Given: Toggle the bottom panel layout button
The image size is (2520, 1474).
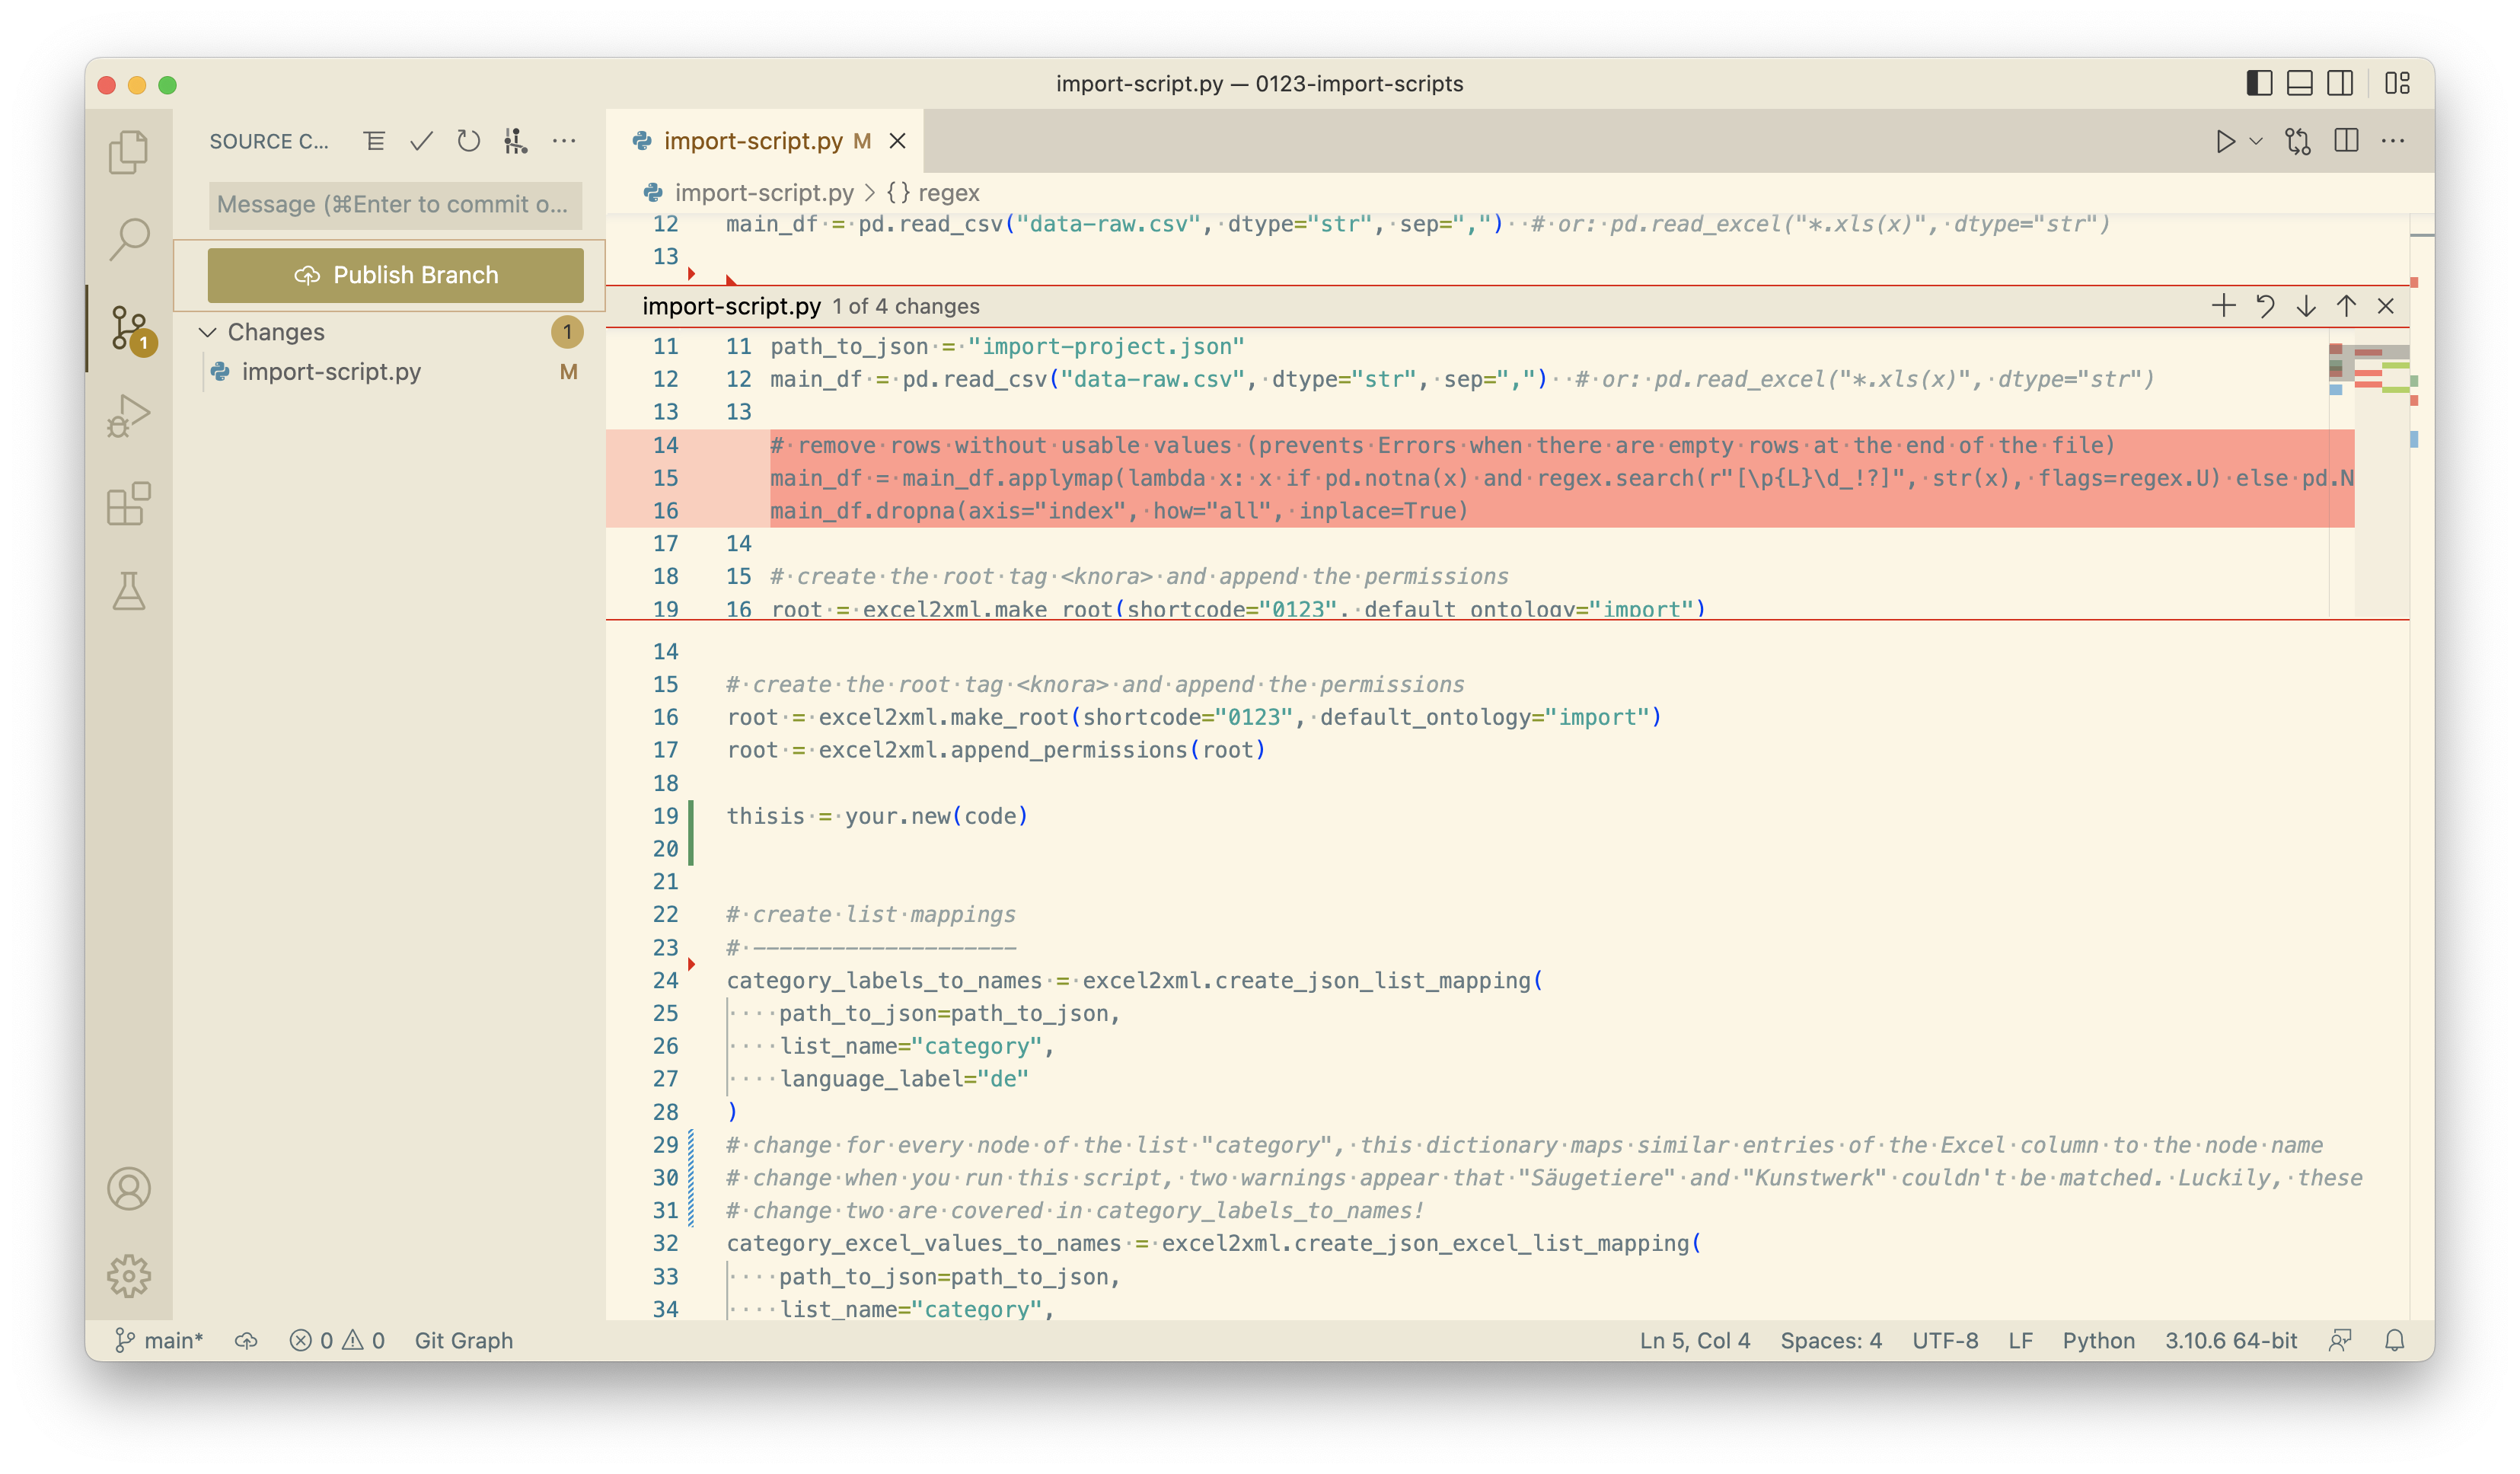Looking at the screenshot, I should coord(2300,83).
